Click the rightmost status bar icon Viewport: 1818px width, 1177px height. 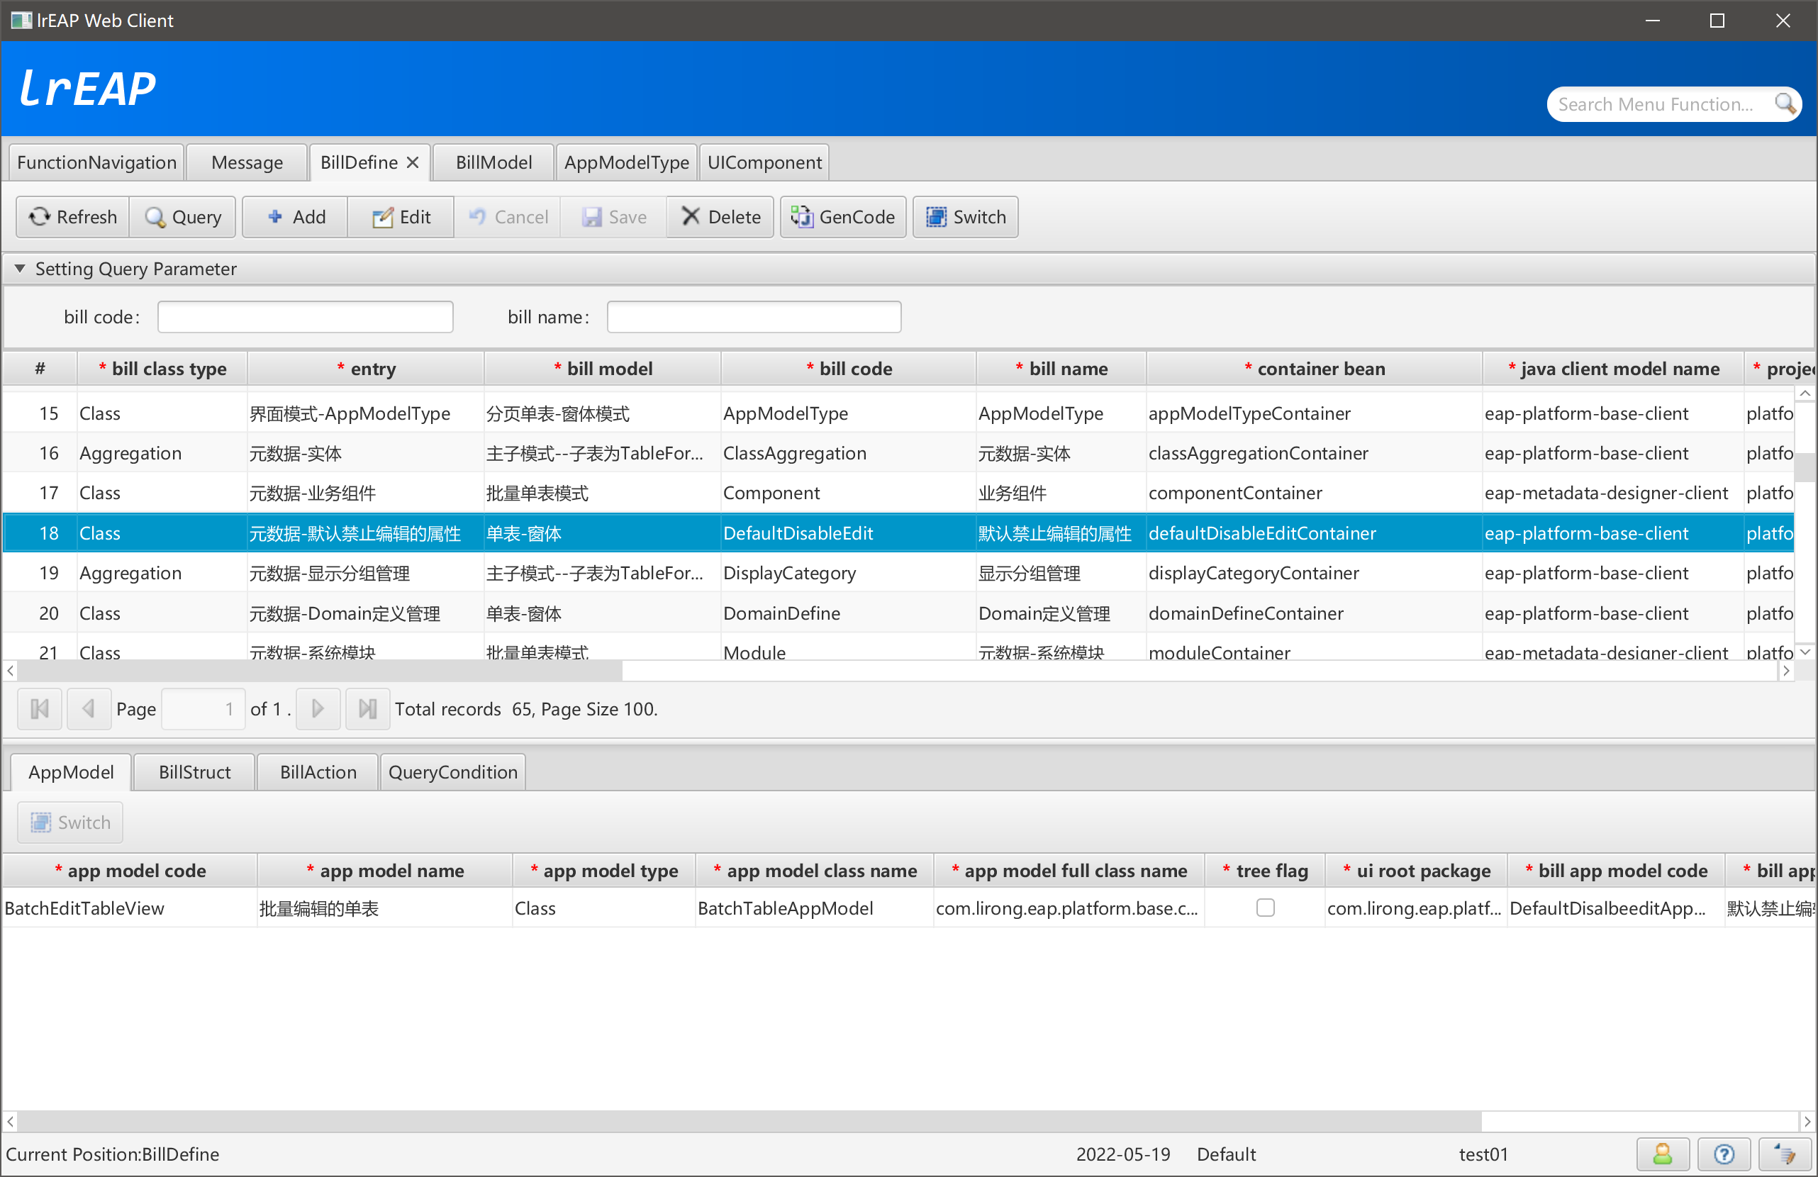click(1785, 1154)
